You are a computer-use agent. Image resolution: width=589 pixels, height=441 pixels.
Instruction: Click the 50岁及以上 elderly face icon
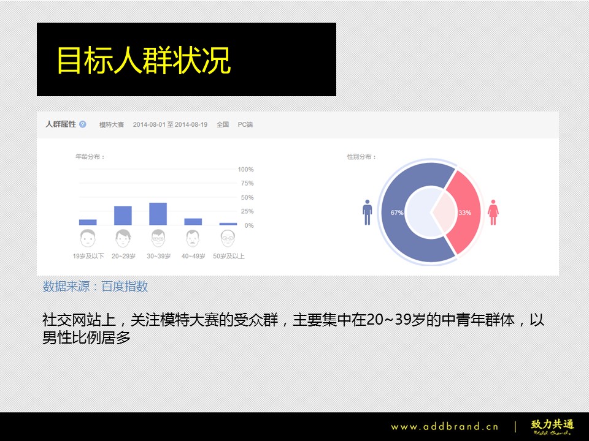click(x=228, y=238)
